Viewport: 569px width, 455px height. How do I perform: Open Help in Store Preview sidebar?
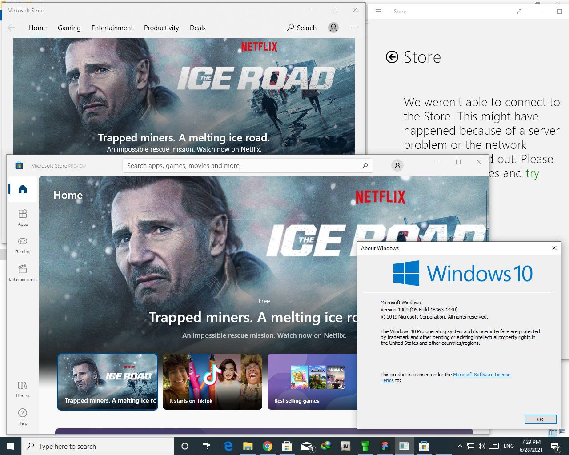23,416
